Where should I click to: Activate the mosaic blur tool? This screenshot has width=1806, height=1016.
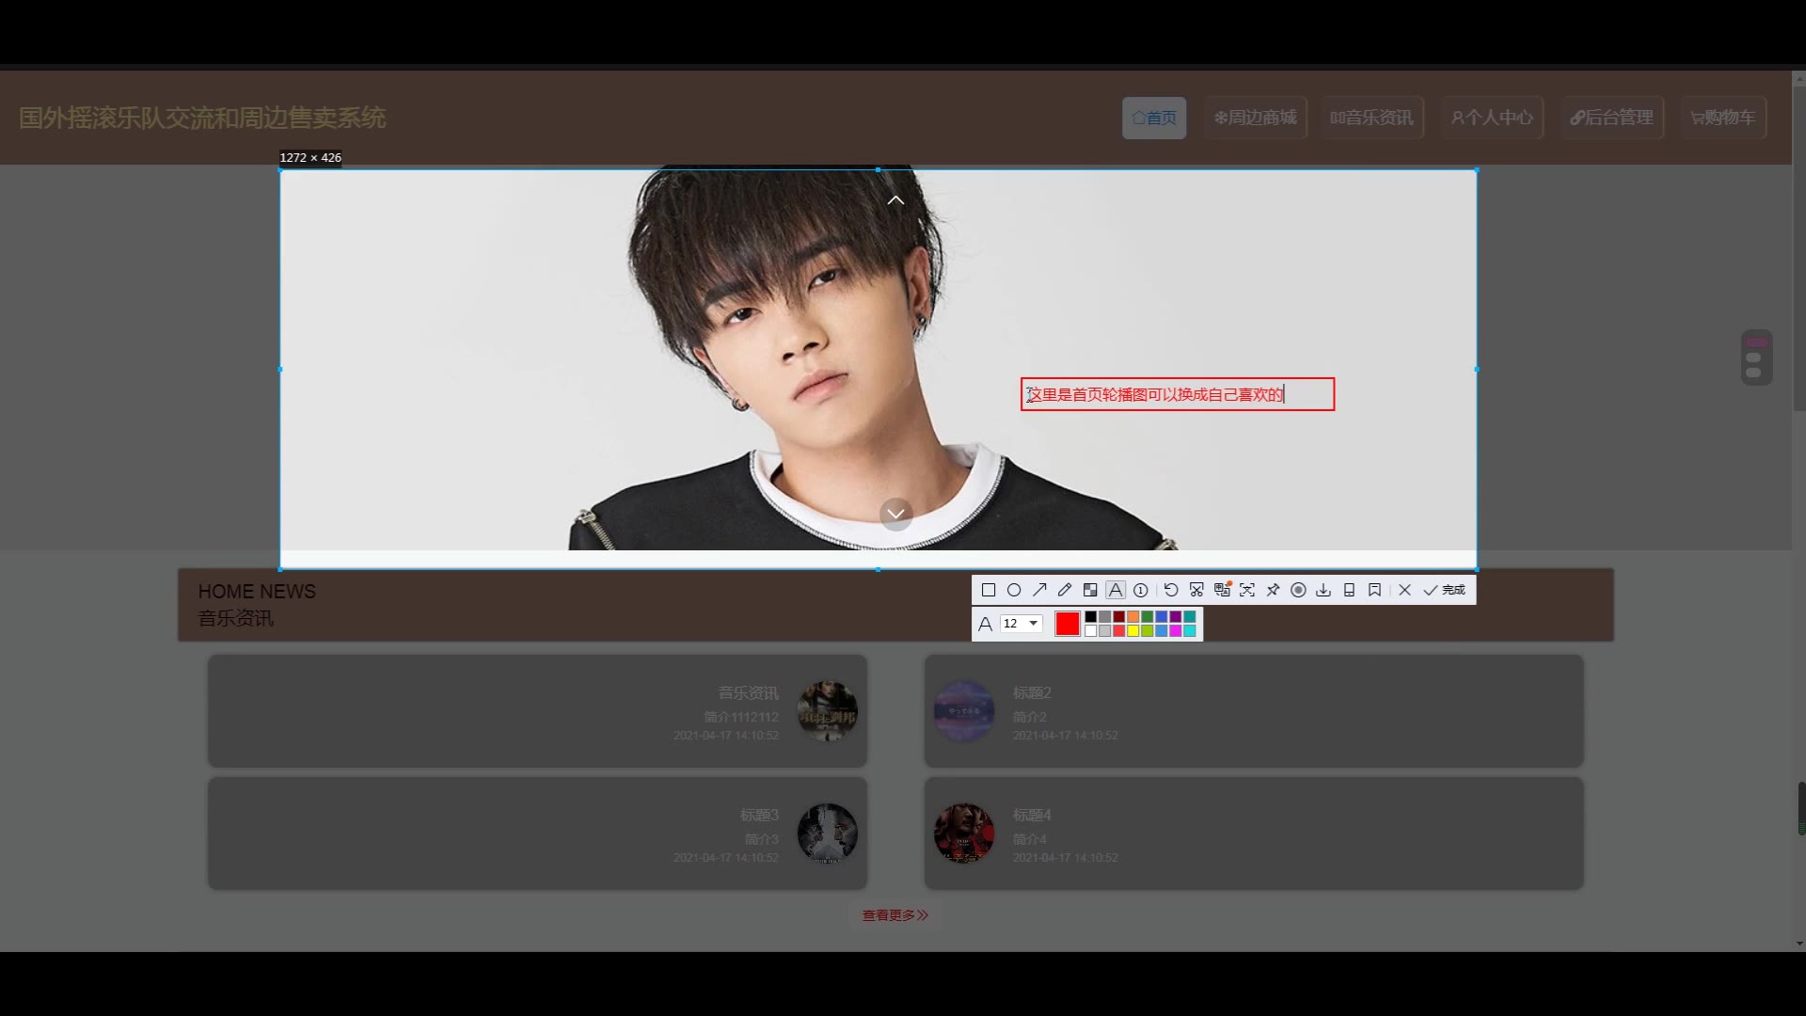tap(1090, 590)
